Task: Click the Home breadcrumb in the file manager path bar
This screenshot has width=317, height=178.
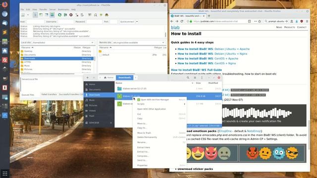Action: (x=109, y=78)
